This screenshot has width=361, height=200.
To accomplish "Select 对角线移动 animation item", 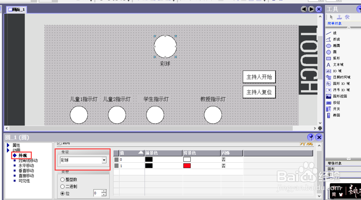I will (x=28, y=160).
